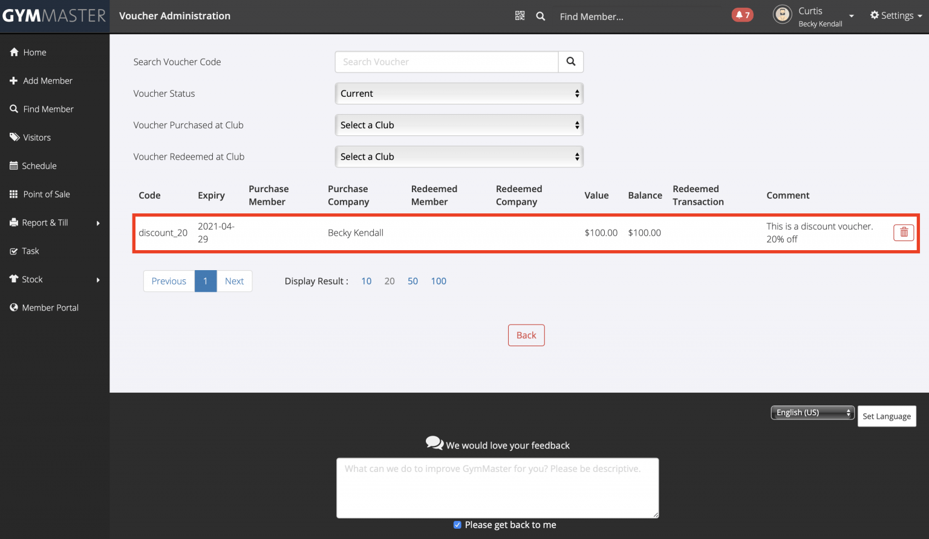
Task: Open Settings gear menu
Action: coord(896,16)
